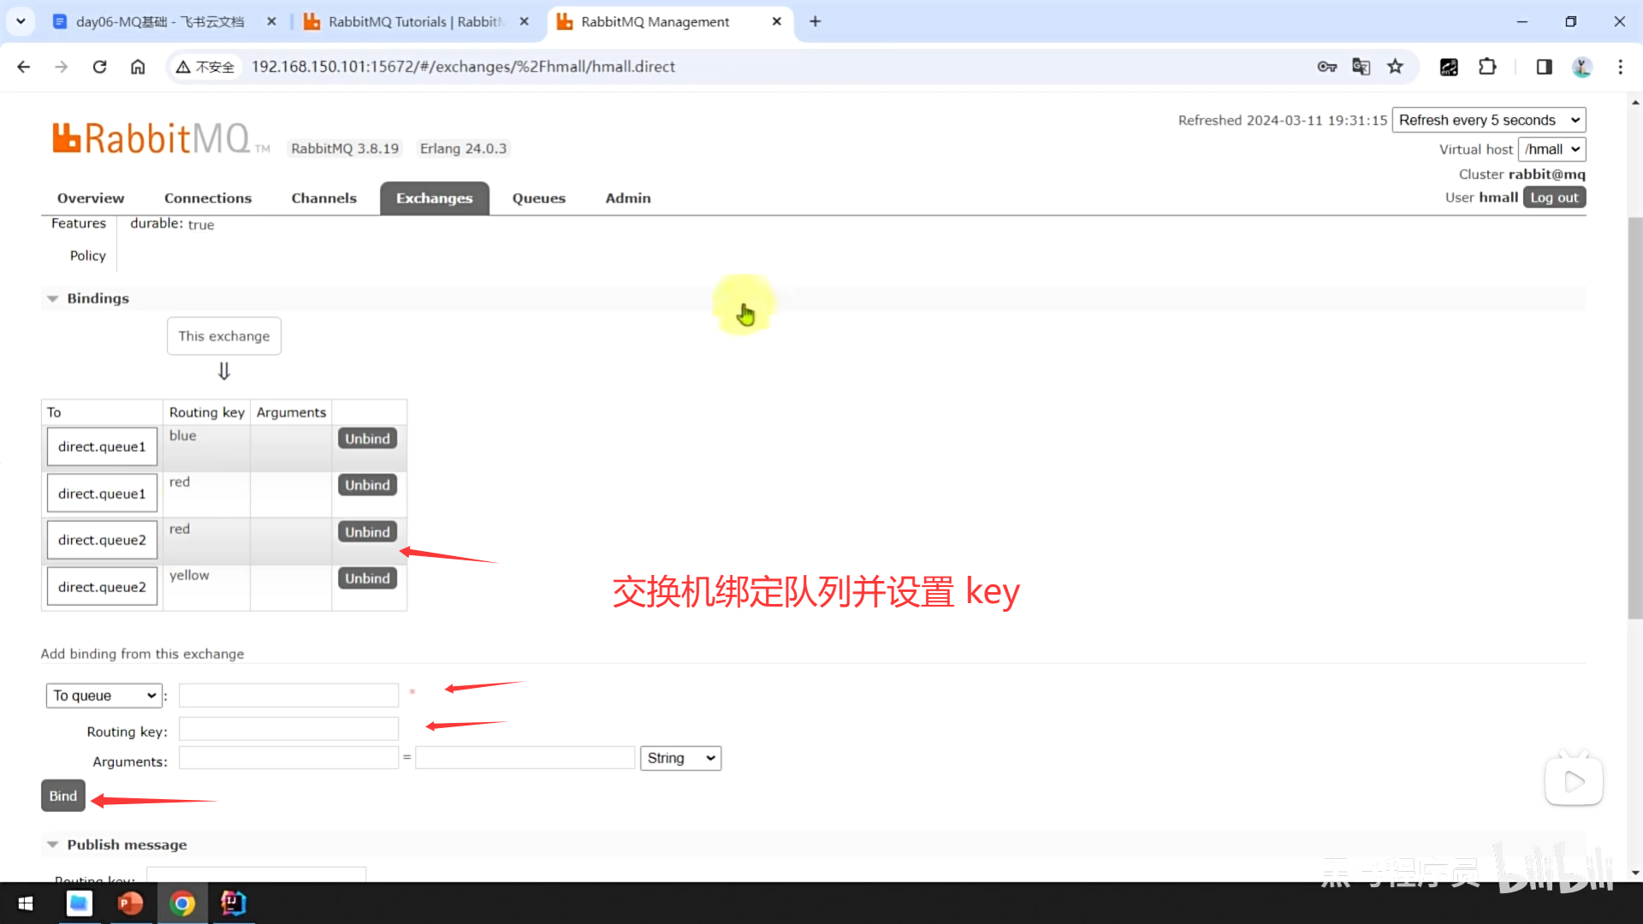This screenshot has height=924, width=1643.
Task: Open browser extensions puzzle icon
Action: (x=1487, y=67)
